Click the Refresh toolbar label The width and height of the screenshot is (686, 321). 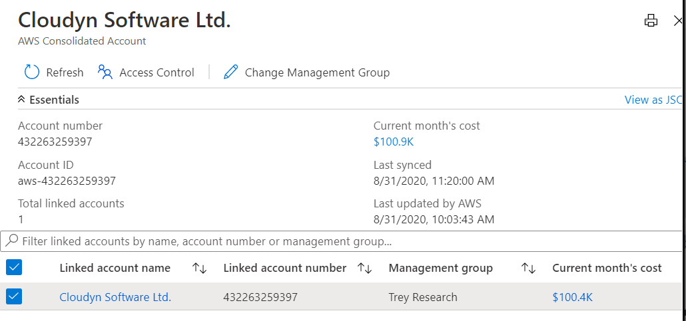pyautogui.click(x=65, y=72)
